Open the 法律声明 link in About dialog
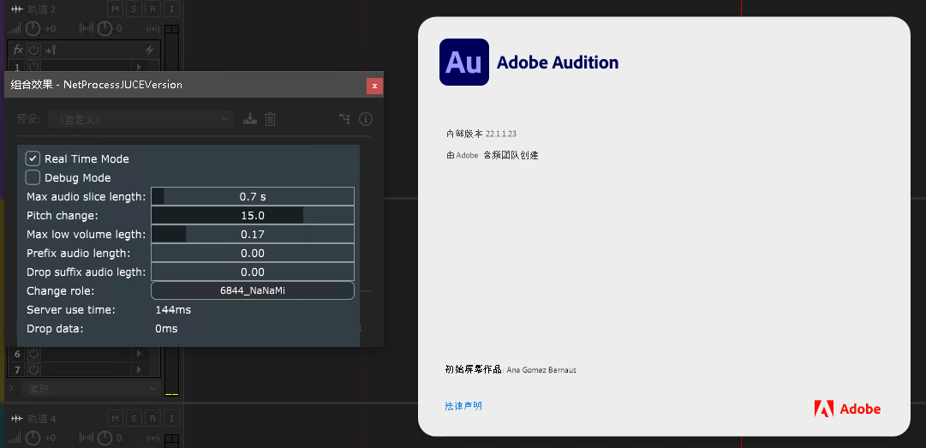This screenshot has width=926, height=448. 463,406
